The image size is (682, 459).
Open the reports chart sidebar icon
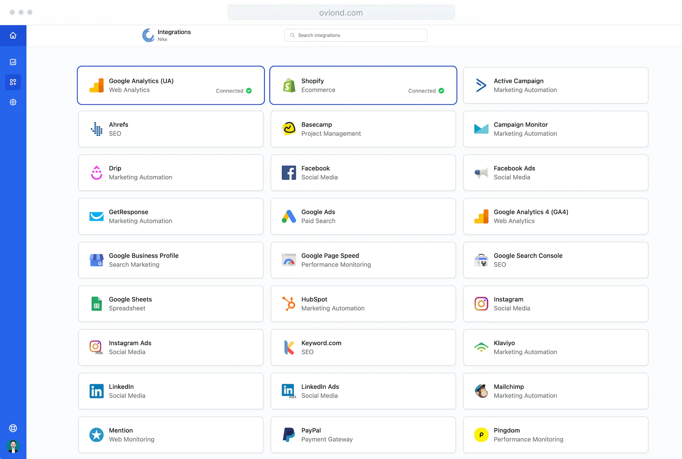pyautogui.click(x=13, y=62)
